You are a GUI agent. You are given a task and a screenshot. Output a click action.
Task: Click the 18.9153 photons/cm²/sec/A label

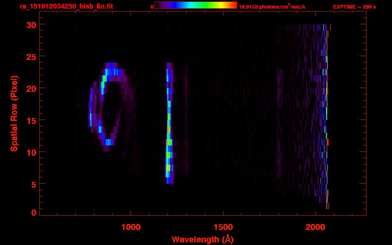[x=272, y=7]
